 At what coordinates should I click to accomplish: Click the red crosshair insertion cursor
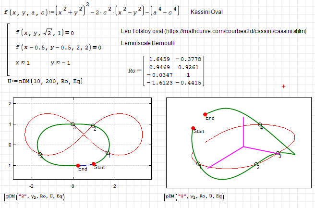pos(284,86)
